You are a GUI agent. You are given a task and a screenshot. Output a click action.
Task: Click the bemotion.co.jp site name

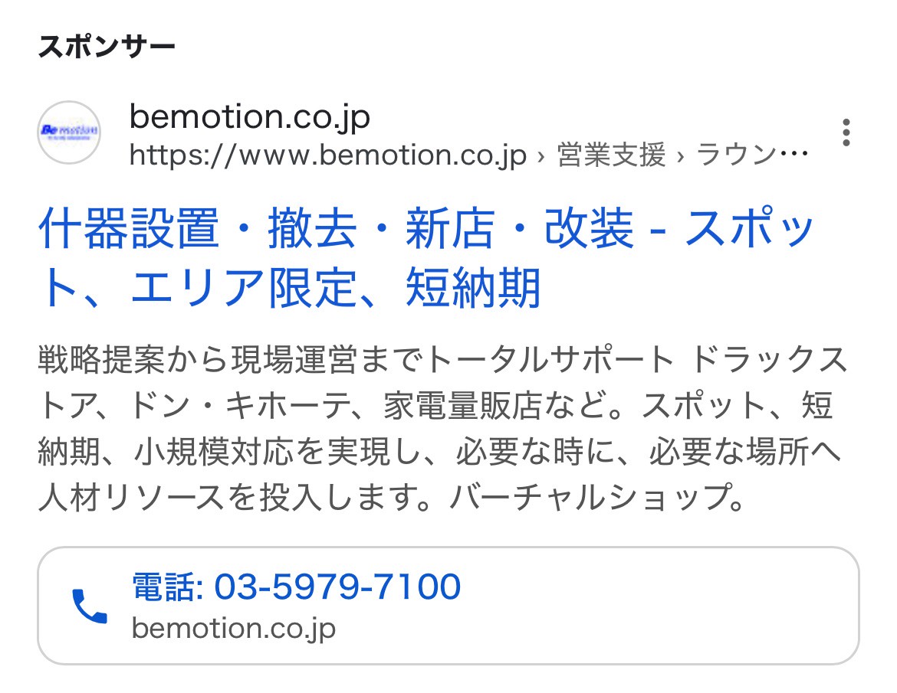249,119
